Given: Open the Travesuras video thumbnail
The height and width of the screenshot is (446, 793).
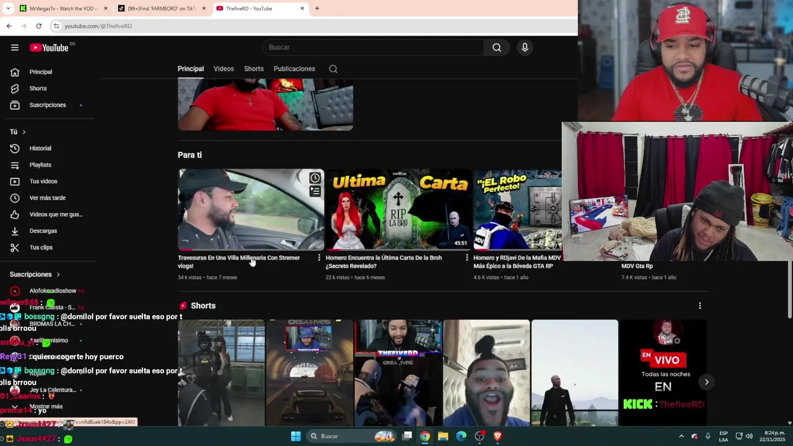Looking at the screenshot, I should tap(251, 209).
